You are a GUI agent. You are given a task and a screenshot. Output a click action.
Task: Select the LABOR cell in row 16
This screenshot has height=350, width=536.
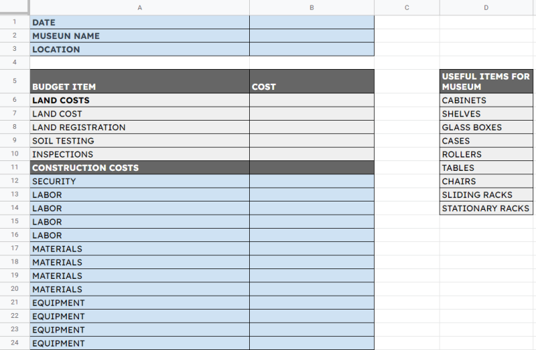(140, 235)
